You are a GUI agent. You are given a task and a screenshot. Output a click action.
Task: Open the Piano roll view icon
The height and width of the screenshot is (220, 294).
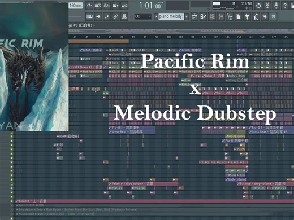click(203, 17)
